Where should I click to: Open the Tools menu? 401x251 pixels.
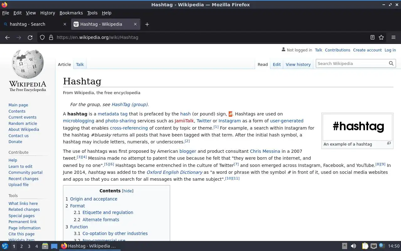tap(92, 13)
